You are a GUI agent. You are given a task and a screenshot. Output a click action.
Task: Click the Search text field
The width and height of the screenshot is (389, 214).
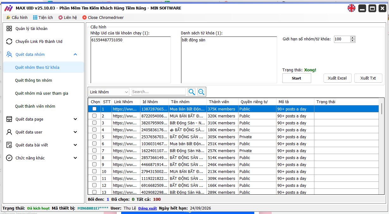point(158,92)
